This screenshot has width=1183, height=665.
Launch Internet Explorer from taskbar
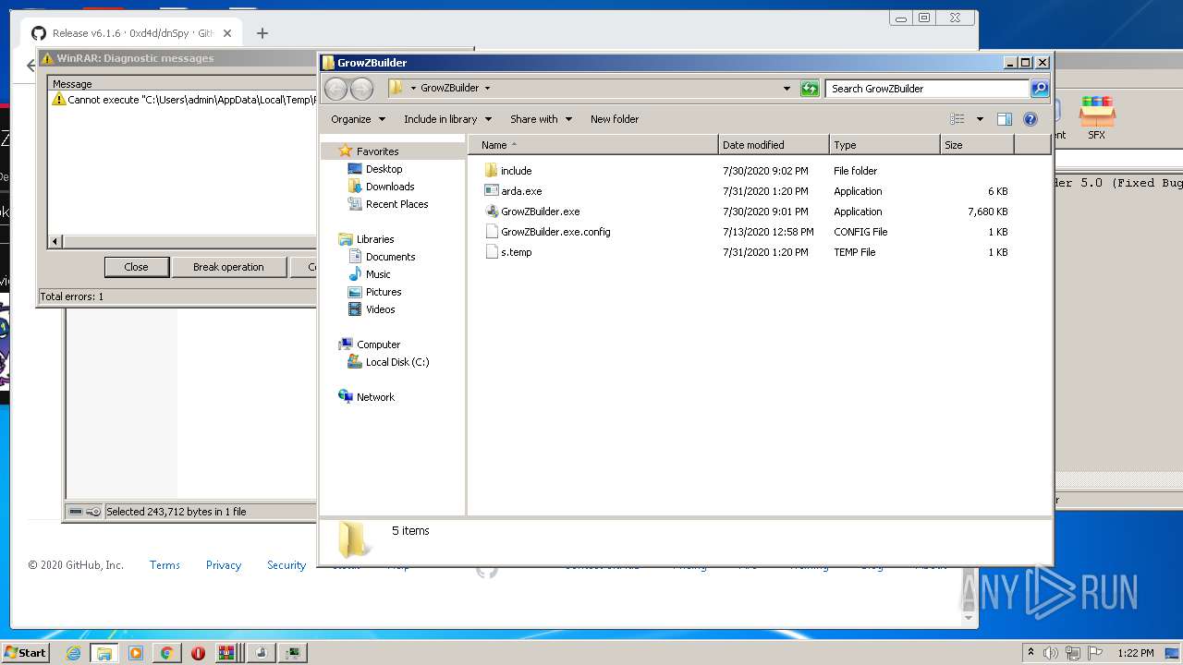73,653
